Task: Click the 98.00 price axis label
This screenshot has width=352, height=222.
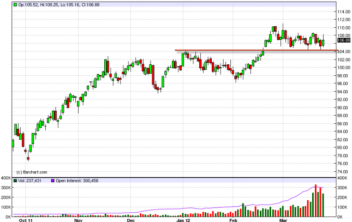Action: (344, 76)
